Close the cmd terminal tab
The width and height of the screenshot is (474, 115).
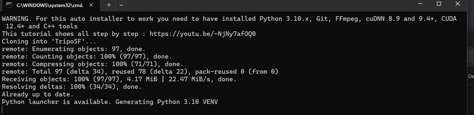pos(91,5)
